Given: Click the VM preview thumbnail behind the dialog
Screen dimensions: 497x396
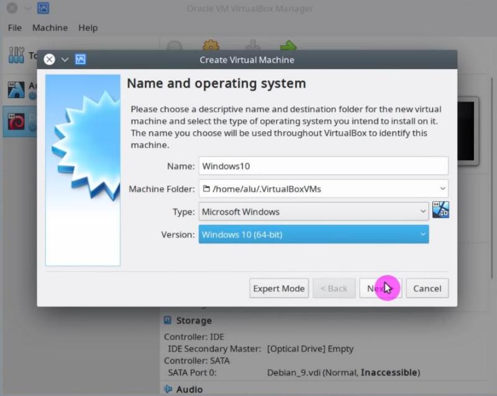Looking at the screenshot, I should [468, 131].
